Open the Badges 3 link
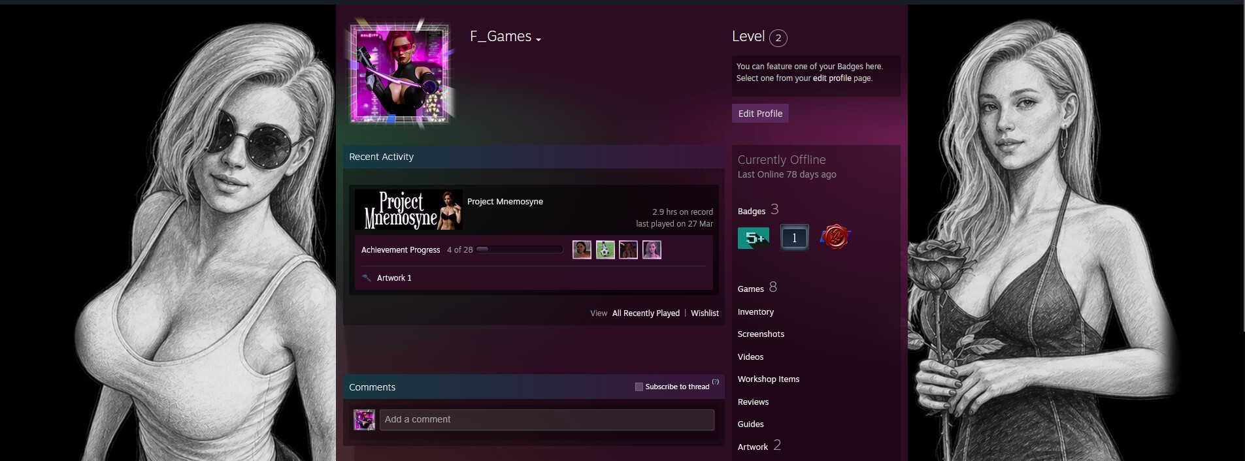 (758, 210)
